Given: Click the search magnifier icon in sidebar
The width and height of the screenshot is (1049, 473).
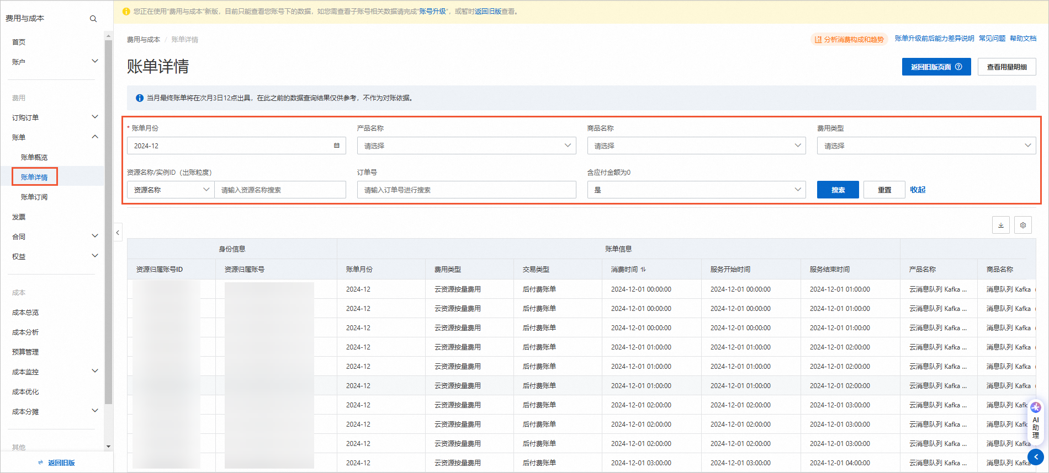Looking at the screenshot, I should pos(93,19).
